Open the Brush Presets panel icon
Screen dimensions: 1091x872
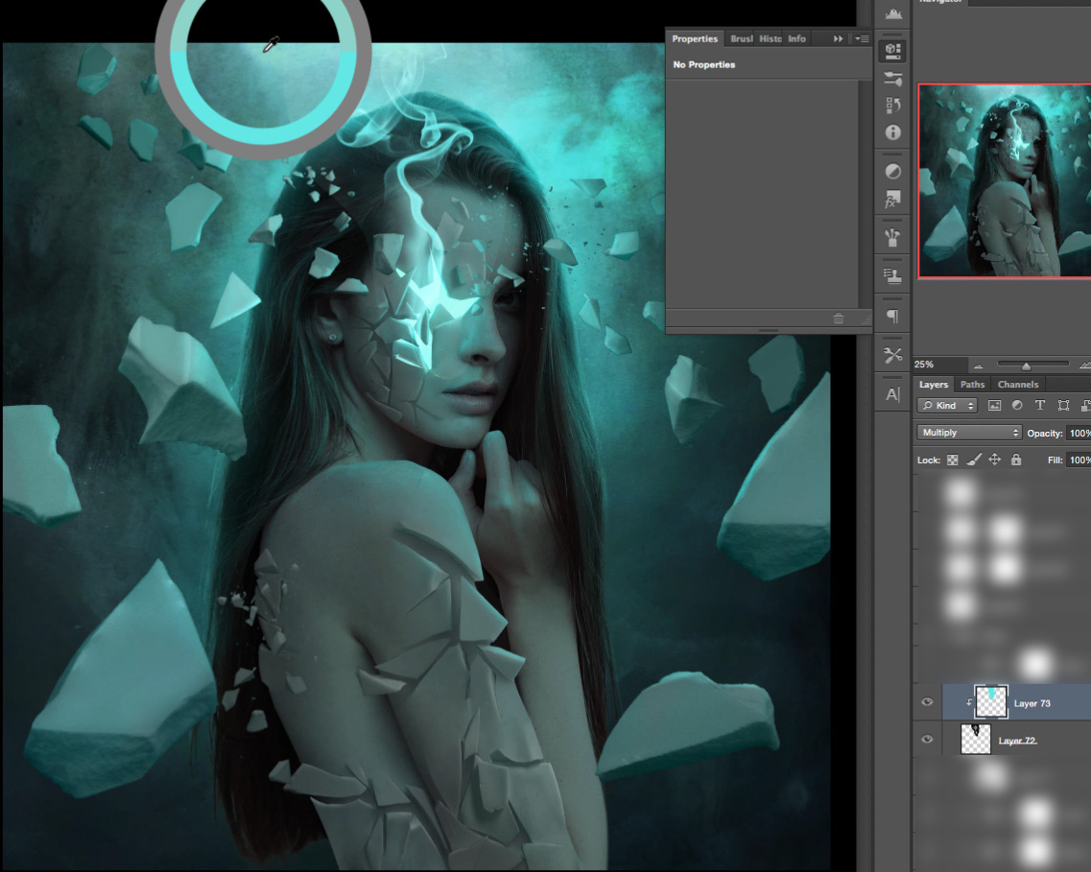coord(893,237)
